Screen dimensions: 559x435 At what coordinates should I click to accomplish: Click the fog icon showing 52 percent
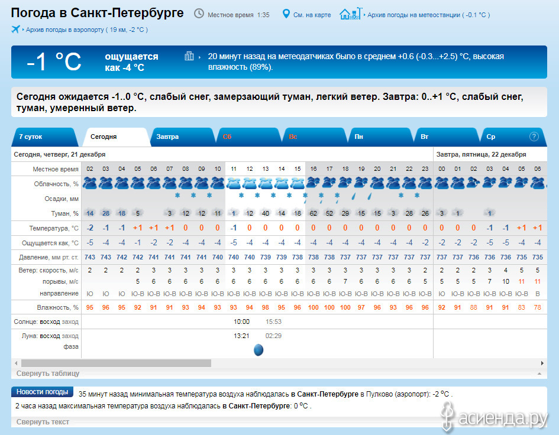tap(329, 213)
